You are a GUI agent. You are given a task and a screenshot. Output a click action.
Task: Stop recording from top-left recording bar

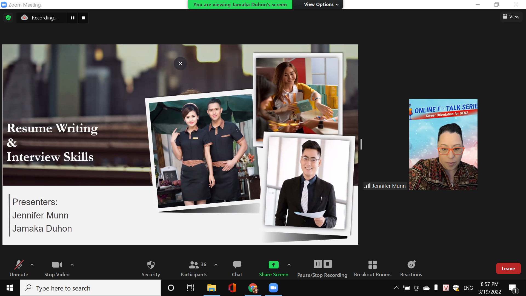(83, 18)
